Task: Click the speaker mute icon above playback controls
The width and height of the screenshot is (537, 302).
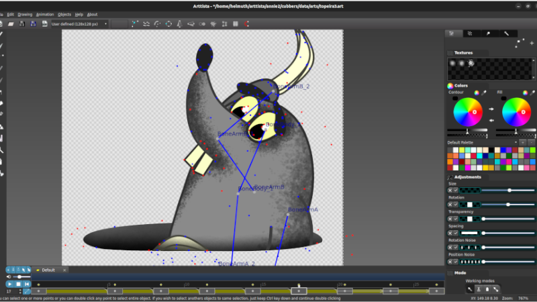Action: click(x=9, y=276)
